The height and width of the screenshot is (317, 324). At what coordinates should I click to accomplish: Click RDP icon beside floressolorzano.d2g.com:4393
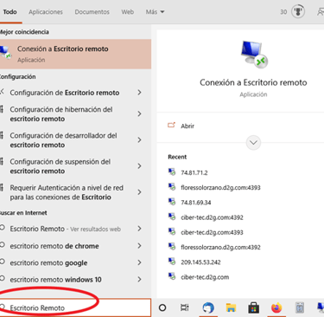click(172, 187)
